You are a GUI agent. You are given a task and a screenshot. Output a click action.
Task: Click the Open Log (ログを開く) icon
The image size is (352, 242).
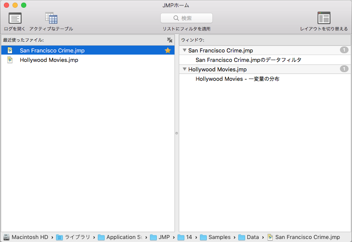tap(15, 18)
